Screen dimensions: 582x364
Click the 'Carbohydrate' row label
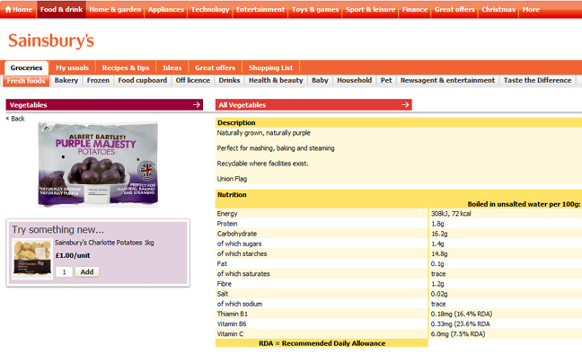click(x=237, y=234)
